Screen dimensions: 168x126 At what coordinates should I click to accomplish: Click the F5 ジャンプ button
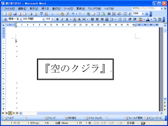point(50,118)
